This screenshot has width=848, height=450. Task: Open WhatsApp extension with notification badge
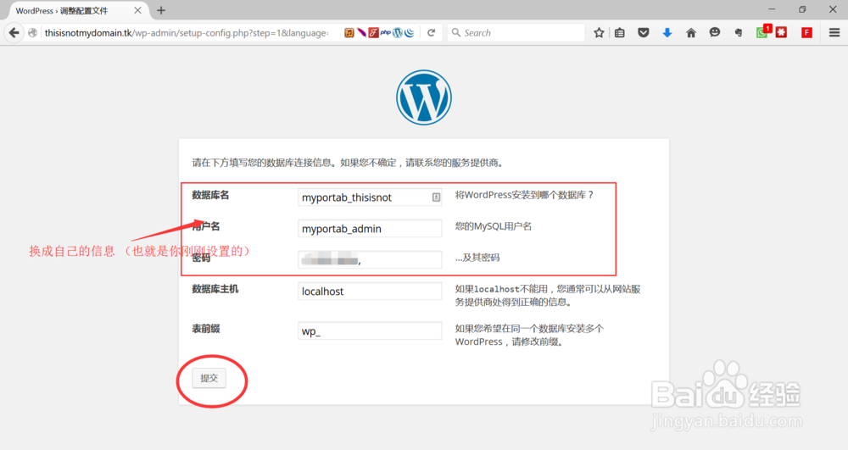[762, 32]
